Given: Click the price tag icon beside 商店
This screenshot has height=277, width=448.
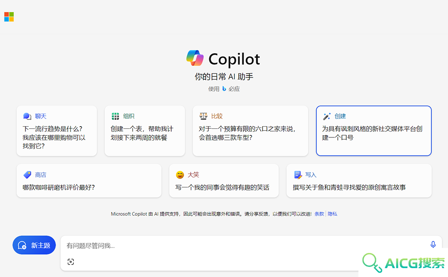Looking at the screenshot, I should click(x=27, y=175).
